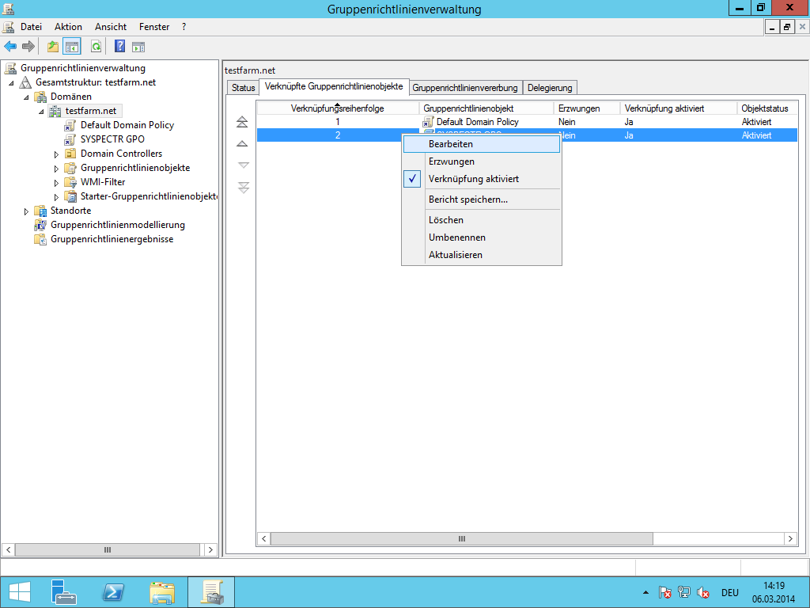Click the Gruppenrichtlinienmodellierung icon

click(40, 225)
